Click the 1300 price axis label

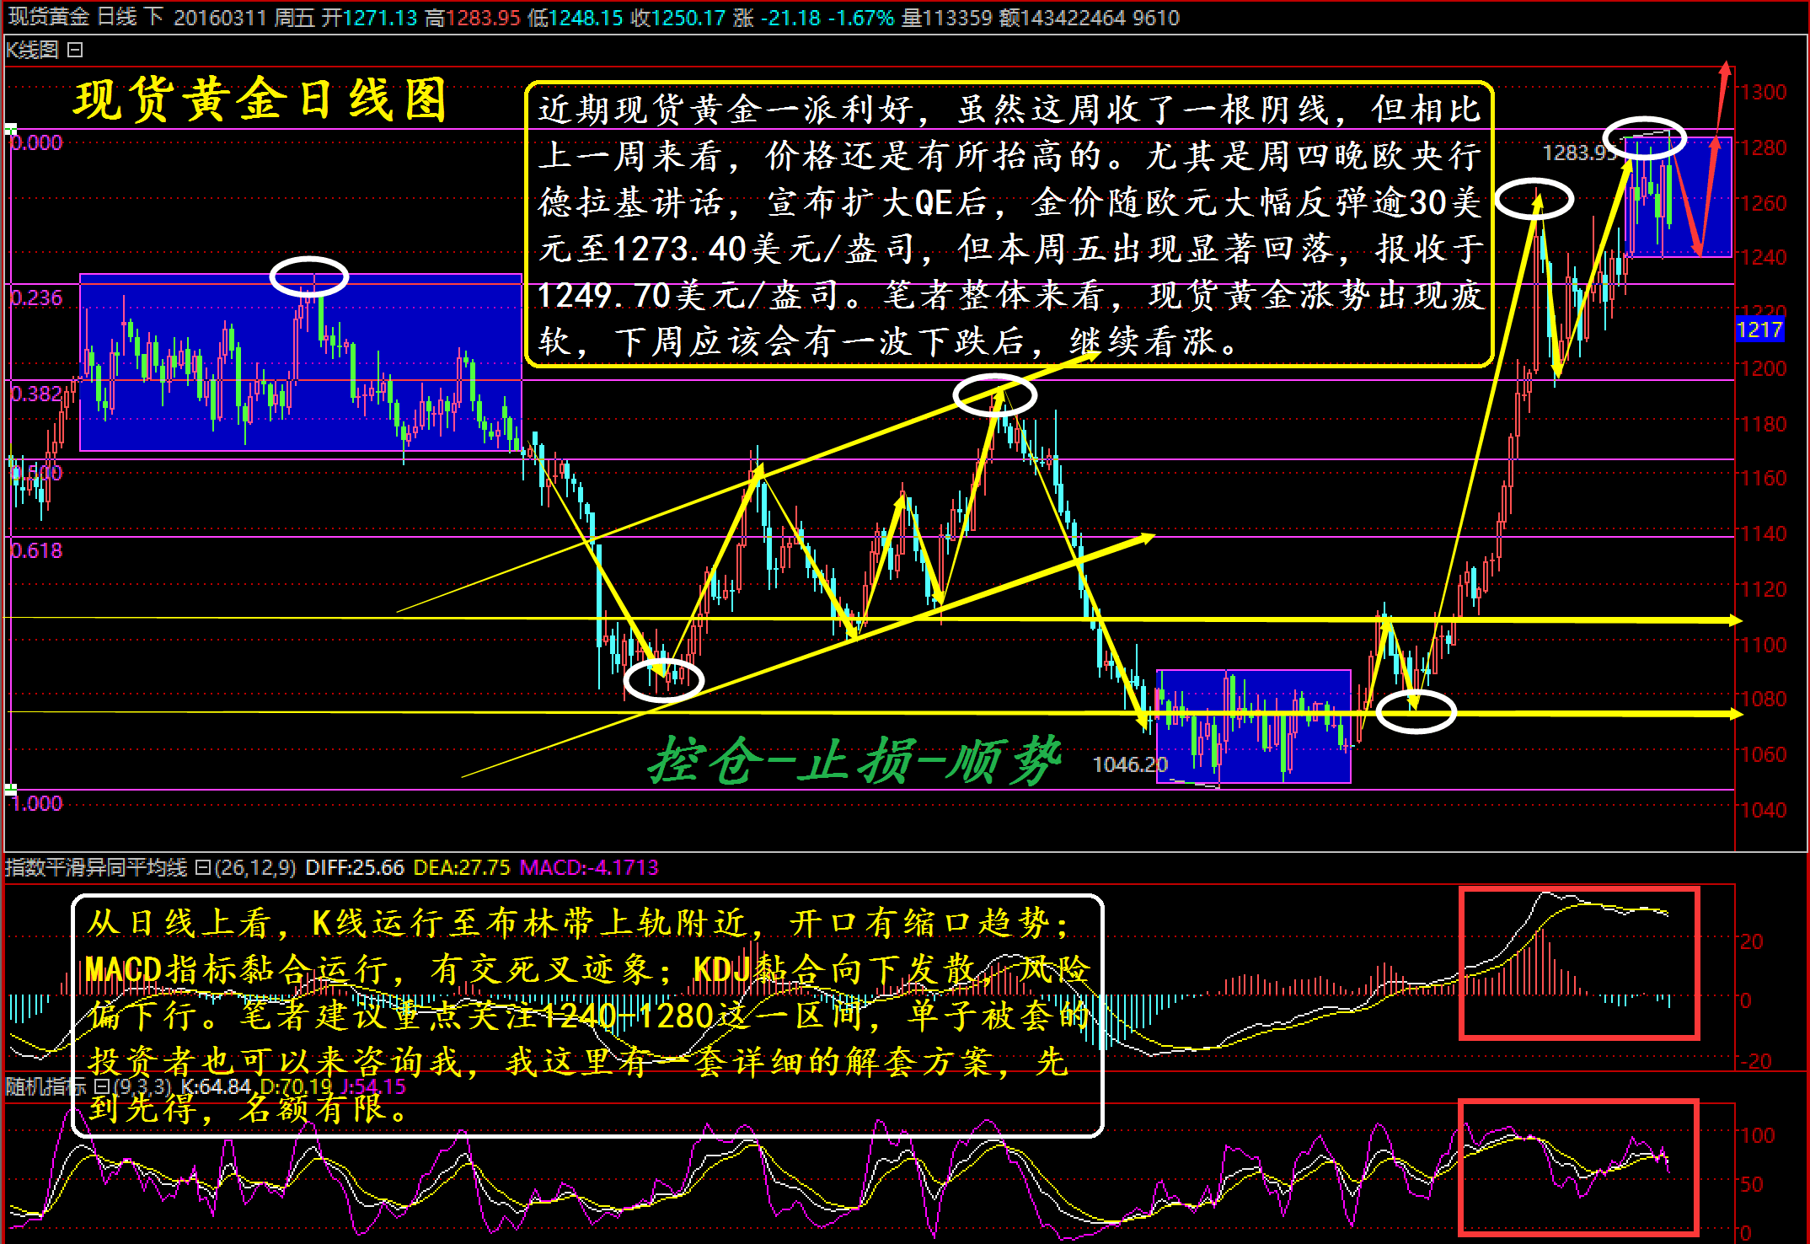(1764, 93)
